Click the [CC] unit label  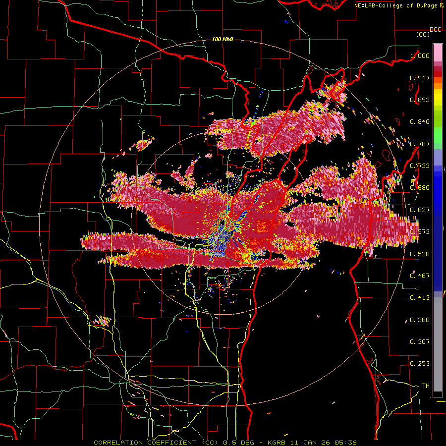[423, 34]
